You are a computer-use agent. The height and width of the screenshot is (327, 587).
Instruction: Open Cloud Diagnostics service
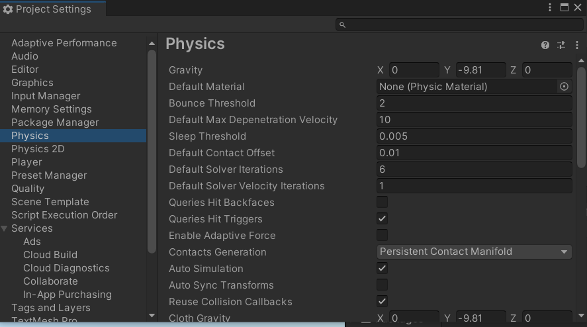click(x=66, y=268)
